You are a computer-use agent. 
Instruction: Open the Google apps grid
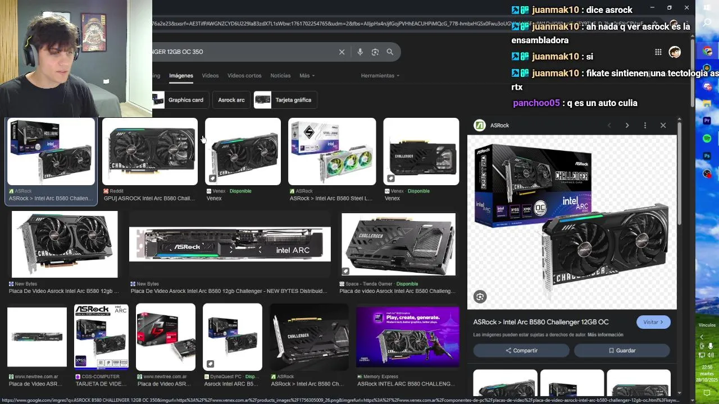coord(658,52)
